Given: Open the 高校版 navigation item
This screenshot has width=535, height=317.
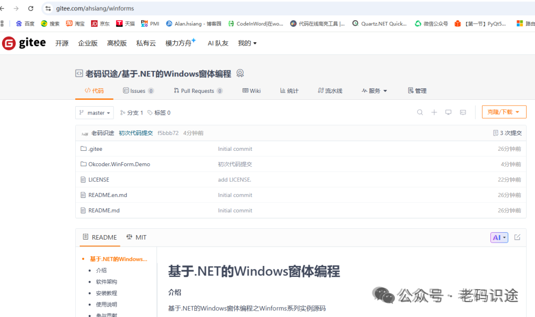Looking at the screenshot, I should point(117,43).
